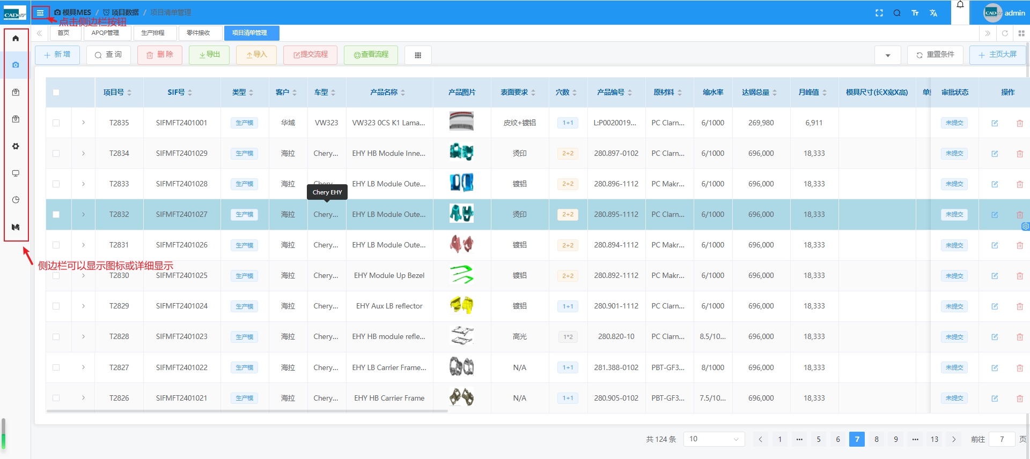Change font size icon in header
The image size is (1030, 459).
click(x=915, y=13)
